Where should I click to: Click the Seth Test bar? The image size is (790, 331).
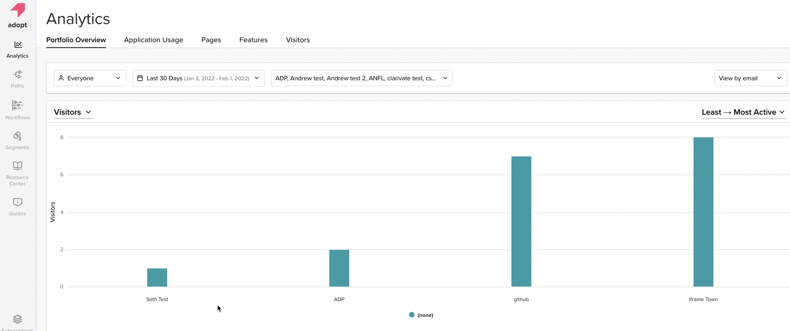[157, 277]
